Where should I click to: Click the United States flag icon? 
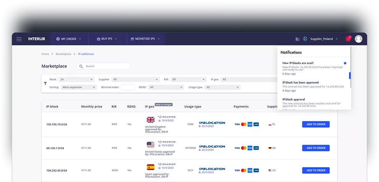point(151,145)
